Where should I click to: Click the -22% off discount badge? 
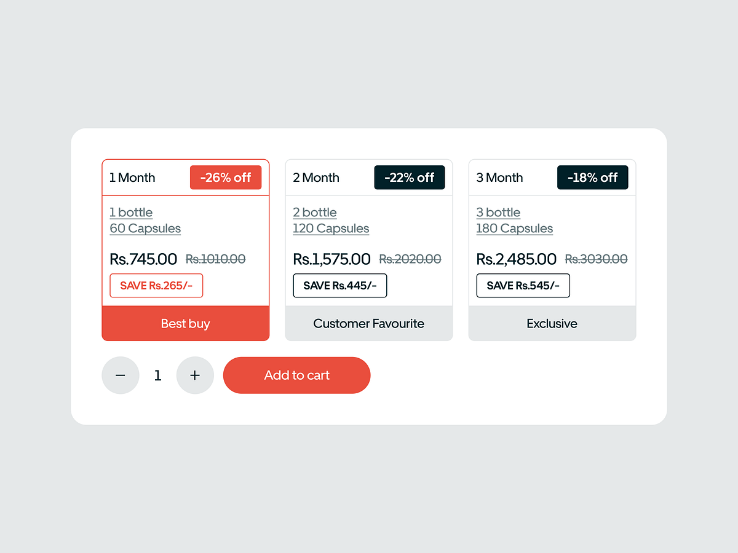point(410,178)
